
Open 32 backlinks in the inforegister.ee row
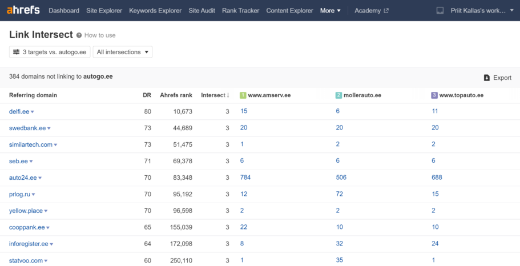pyautogui.click(x=339, y=243)
